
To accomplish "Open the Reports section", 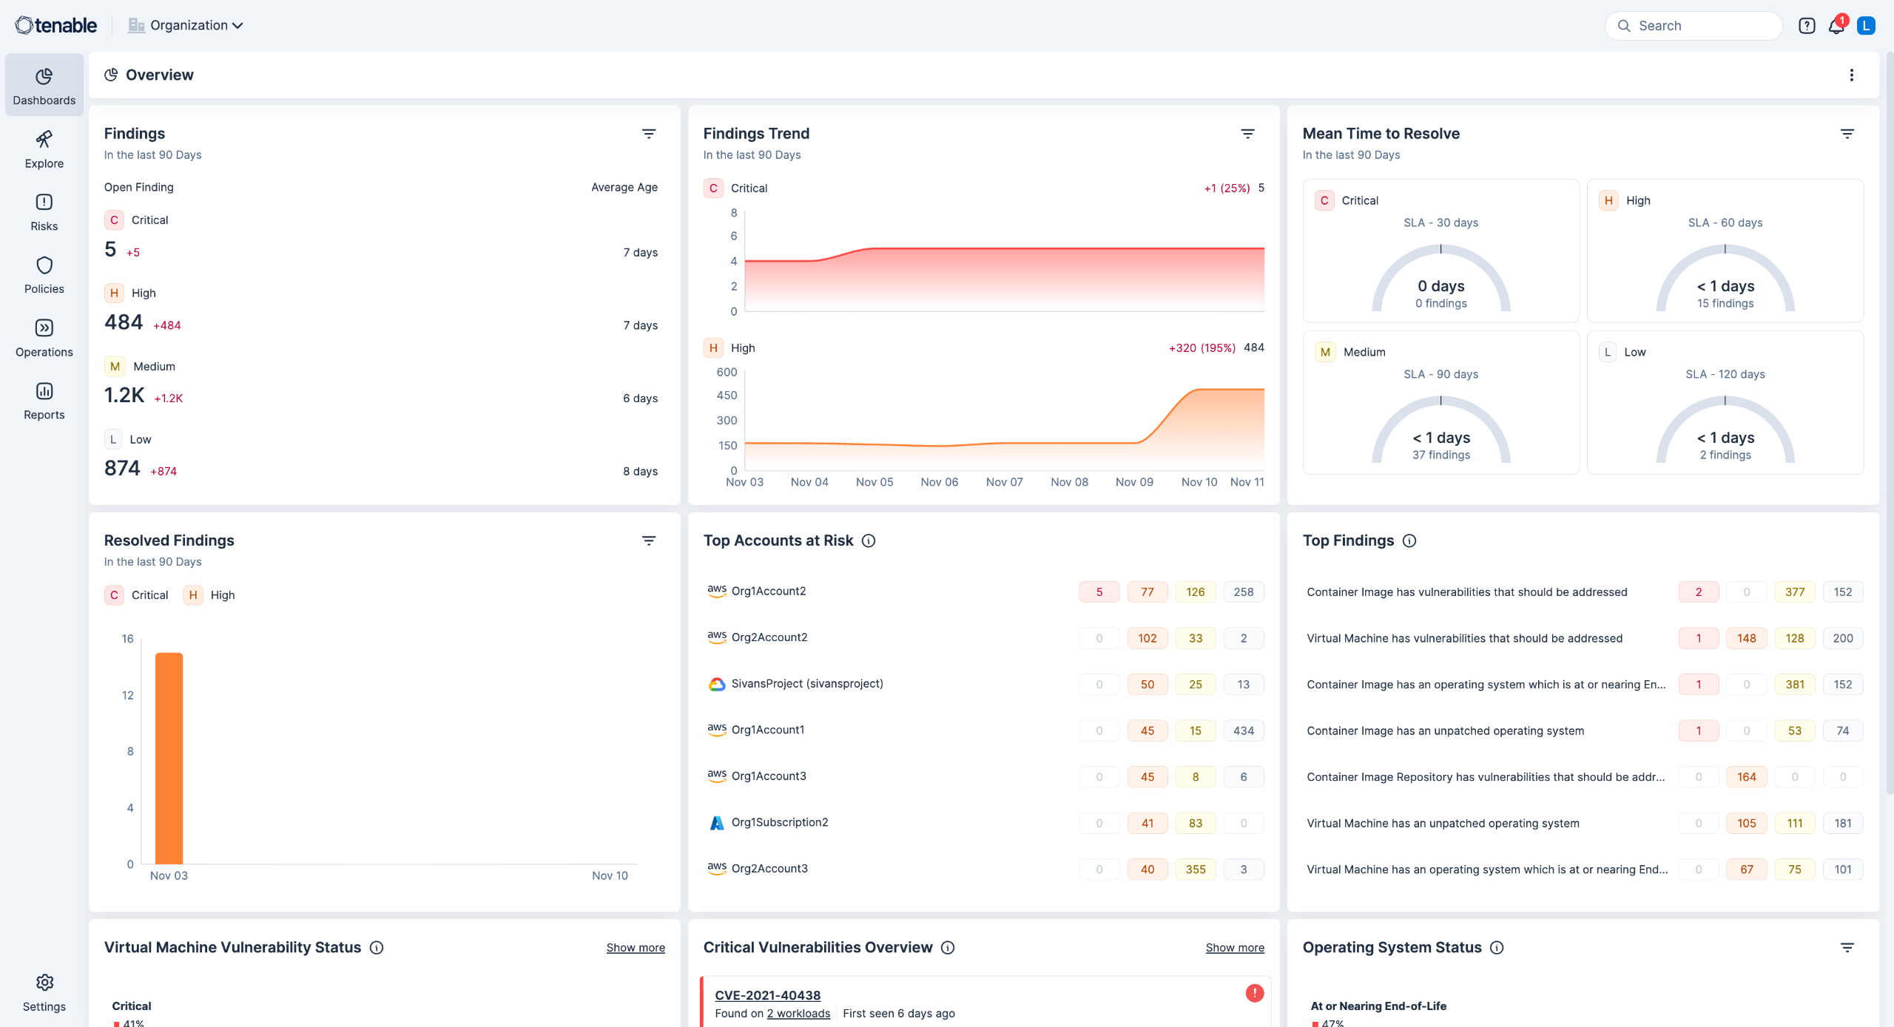I will click(x=44, y=401).
